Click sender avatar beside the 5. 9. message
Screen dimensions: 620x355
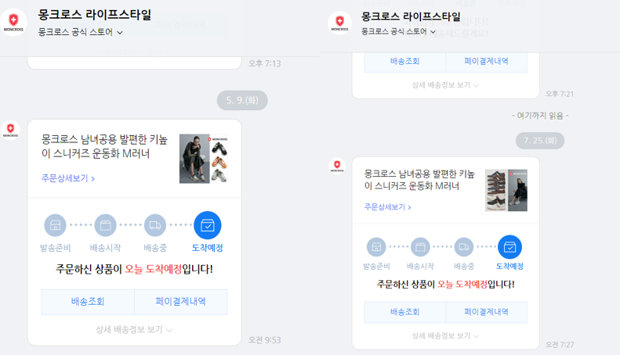pos(11,130)
